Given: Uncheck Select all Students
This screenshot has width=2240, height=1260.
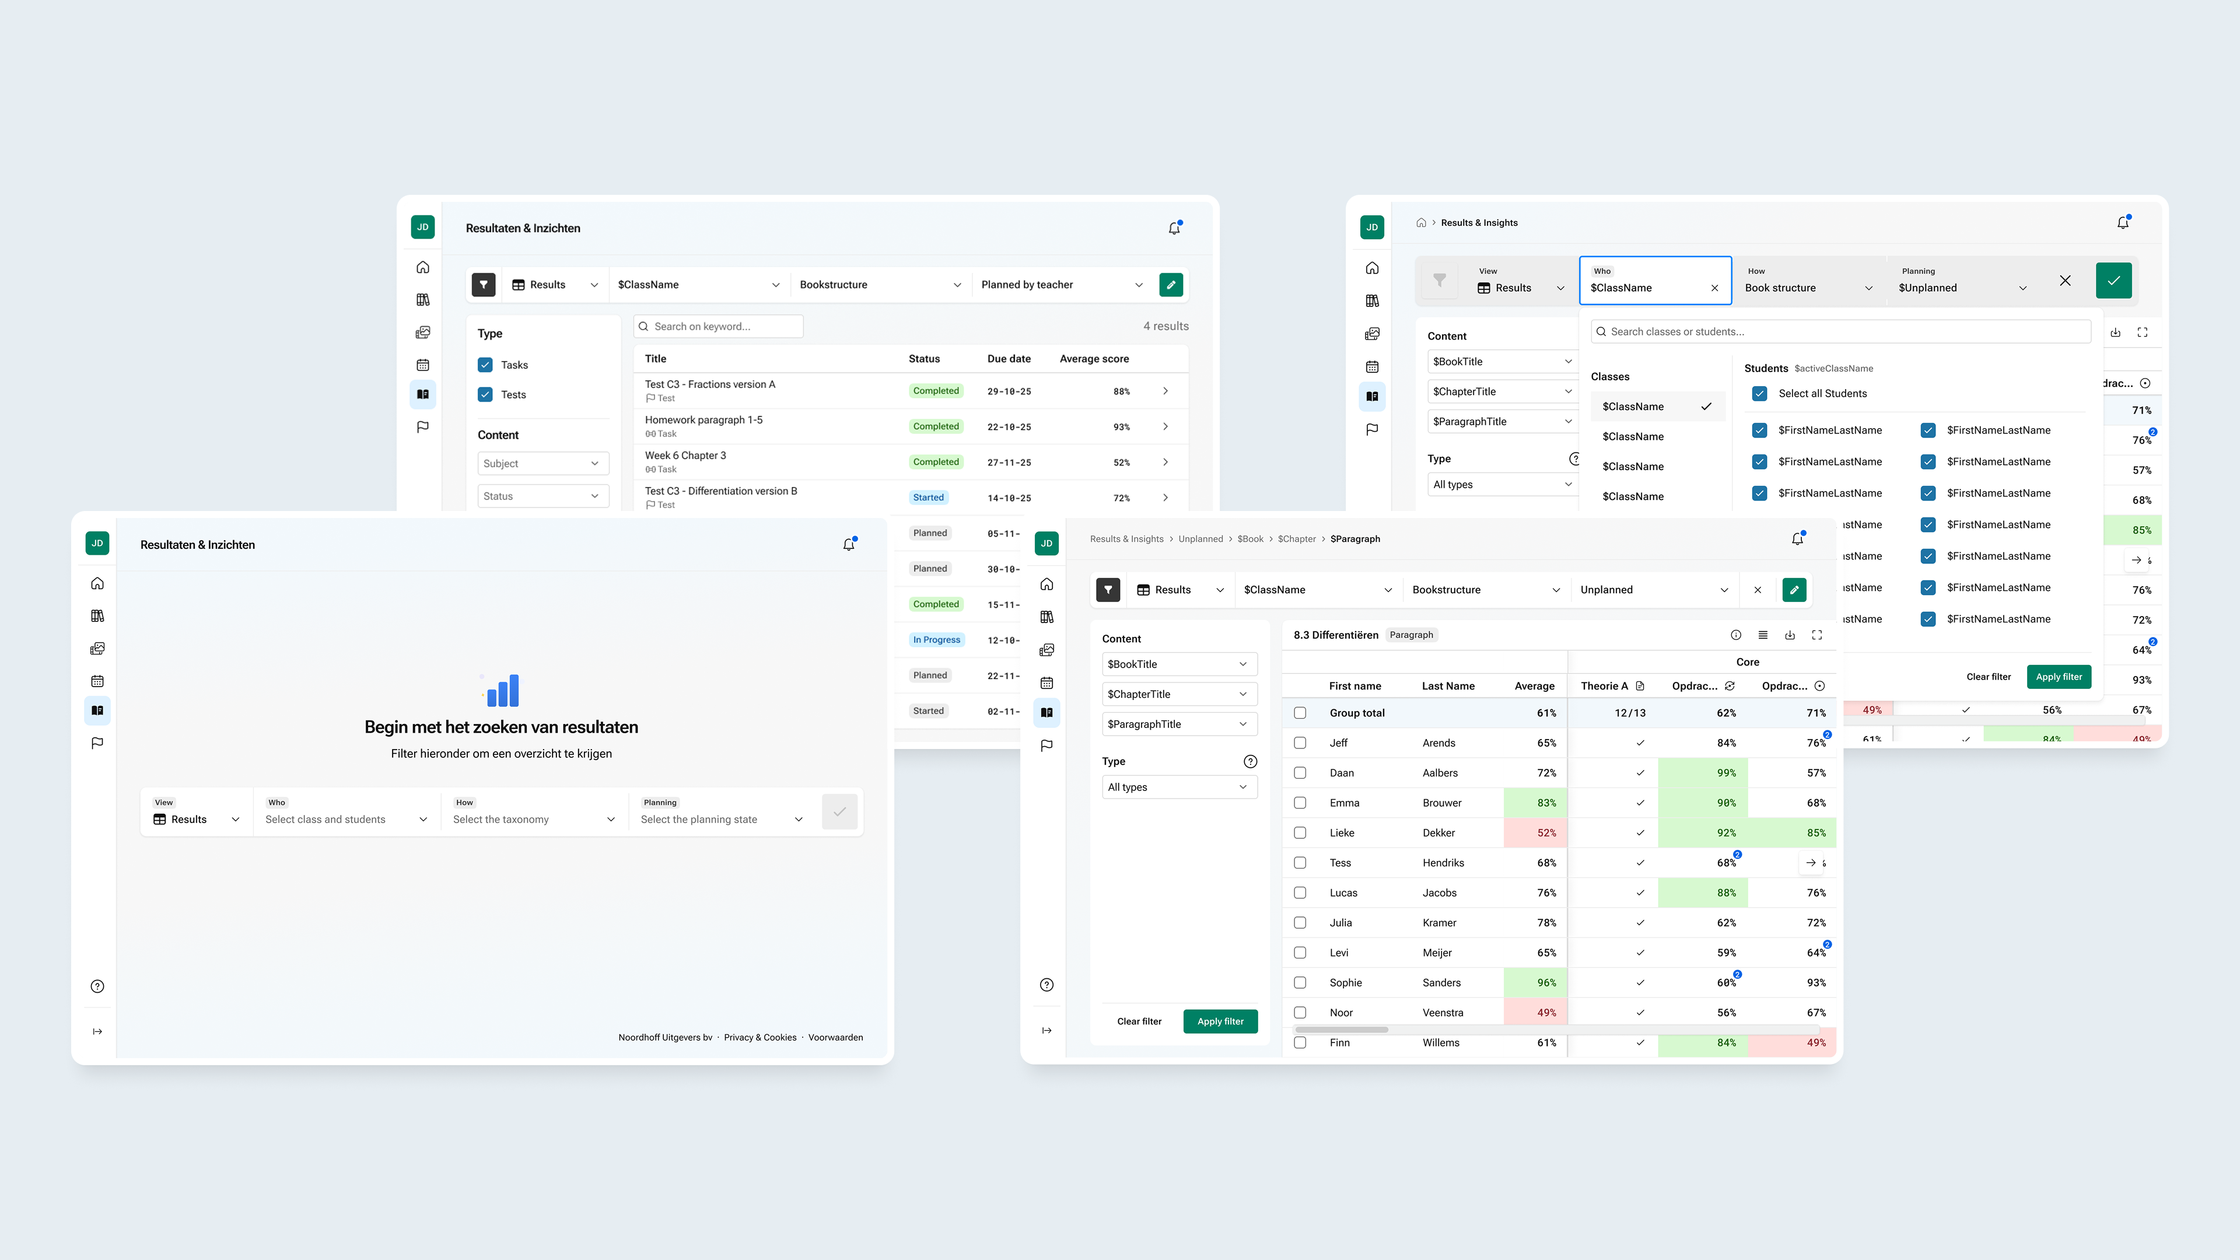Looking at the screenshot, I should [x=1760, y=393].
